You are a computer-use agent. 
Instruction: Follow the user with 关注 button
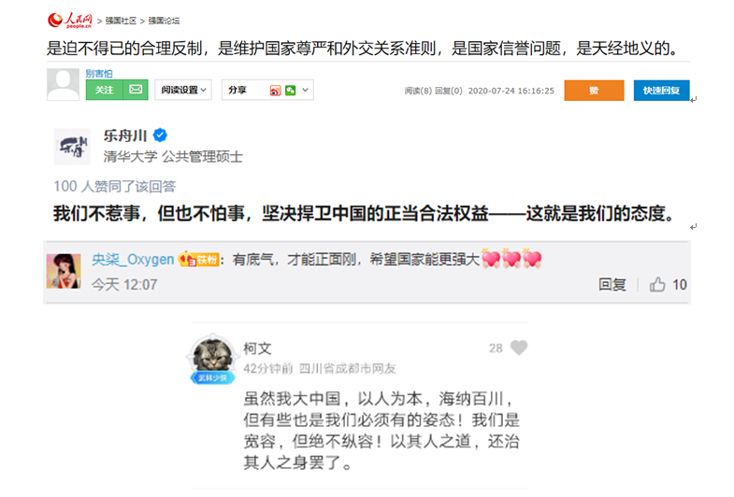point(105,90)
